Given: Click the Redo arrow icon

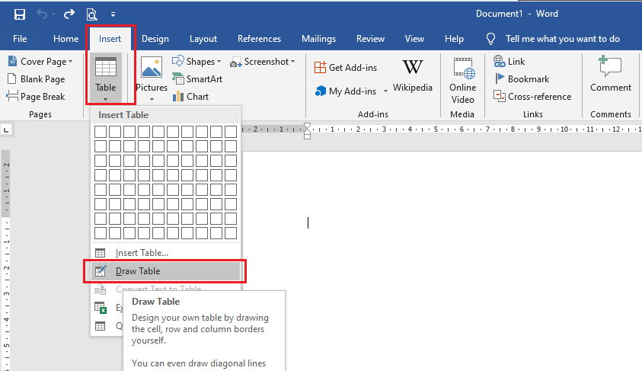Looking at the screenshot, I should (x=69, y=14).
